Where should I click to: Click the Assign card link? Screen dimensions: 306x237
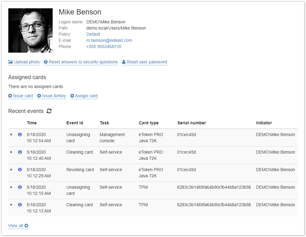tap(84, 96)
